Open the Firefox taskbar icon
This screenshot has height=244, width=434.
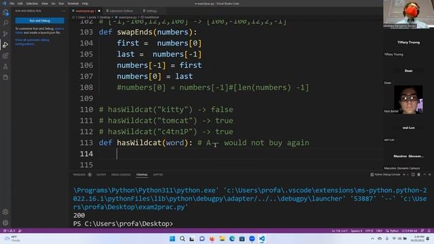[x=212, y=239]
